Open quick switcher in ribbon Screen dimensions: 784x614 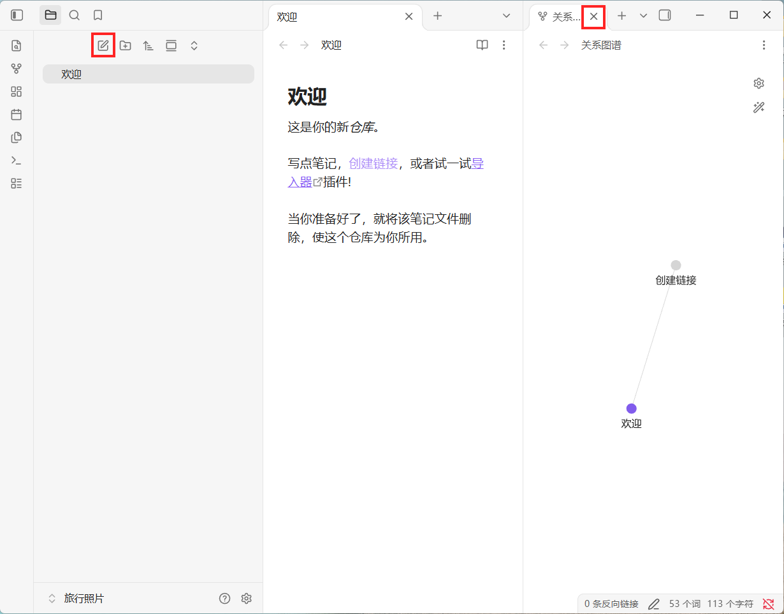coord(17,46)
